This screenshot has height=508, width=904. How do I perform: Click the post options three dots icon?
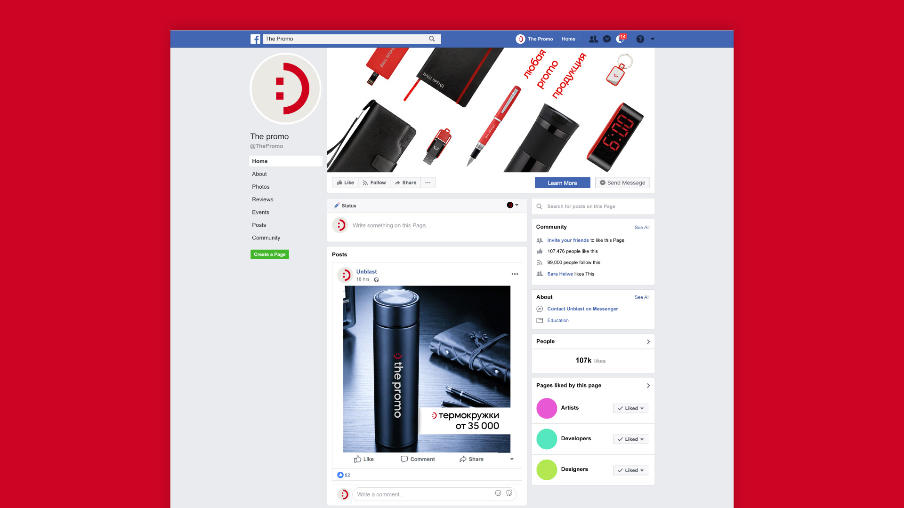(515, 274)
